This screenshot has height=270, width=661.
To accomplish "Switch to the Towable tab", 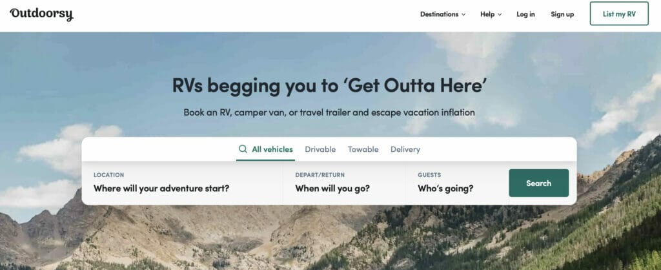I will tap(363, 149).
